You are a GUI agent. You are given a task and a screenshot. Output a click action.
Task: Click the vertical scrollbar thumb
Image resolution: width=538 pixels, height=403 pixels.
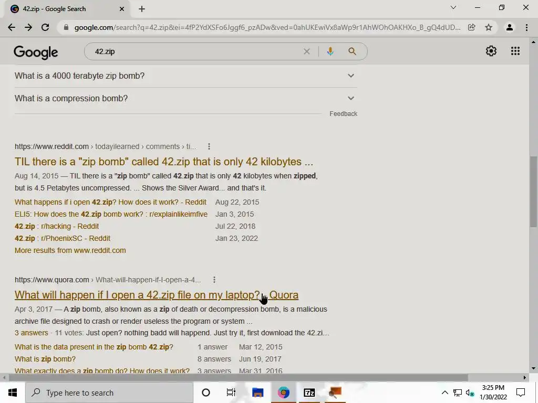(x=533, y=192)
